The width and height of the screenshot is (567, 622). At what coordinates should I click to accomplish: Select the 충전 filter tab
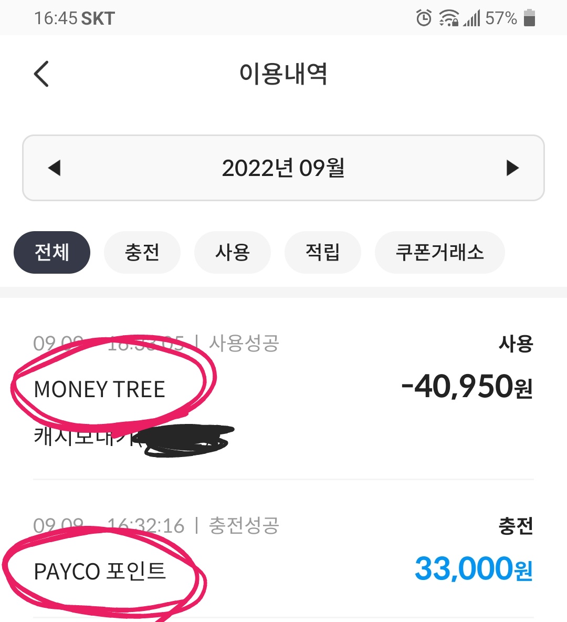pyautogui.click(x=142, y=253)
